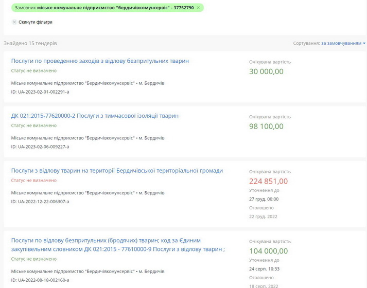
Task: Click the Знайдено 15 тендерів results count
Action: pos(30,43)
